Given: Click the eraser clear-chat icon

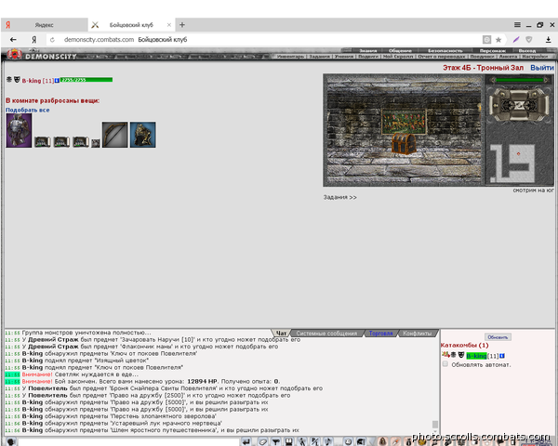Looking at the screenshot, I should click(x=262, y=441).
